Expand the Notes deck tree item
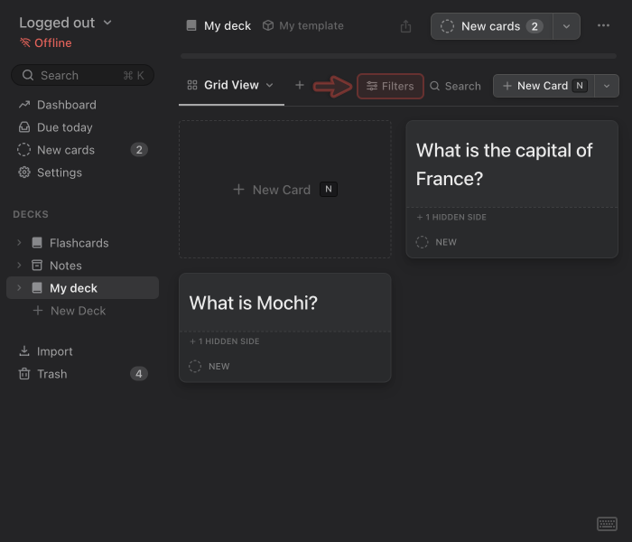 [19, 266]
